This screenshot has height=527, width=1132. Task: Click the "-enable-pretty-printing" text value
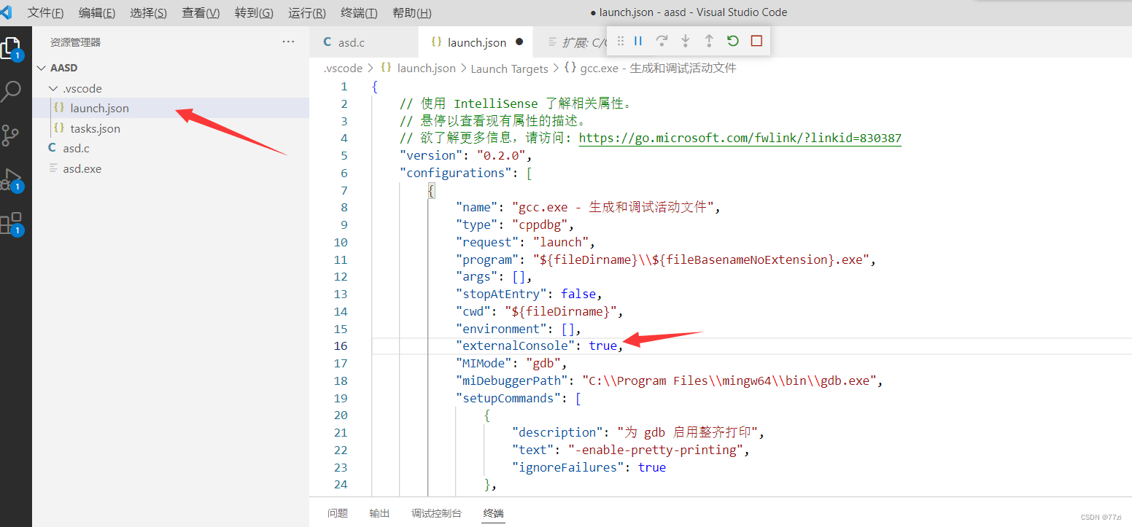pyautogui.click(x=656, y=450)
